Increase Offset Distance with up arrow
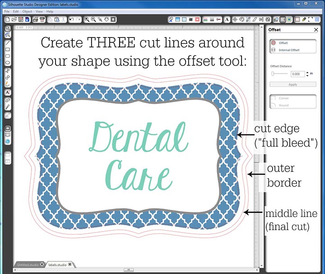325x274 pixels. pos(307,72)
